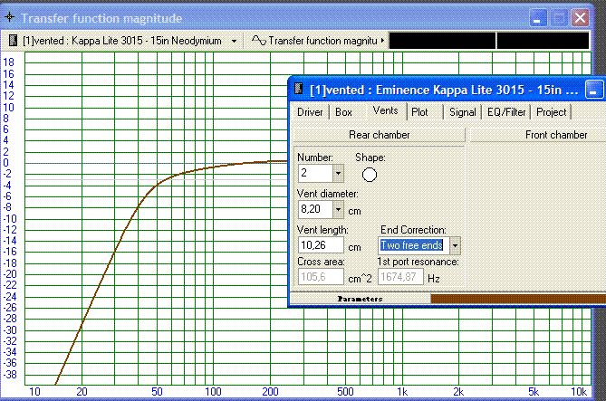Open the Signal tab
606x401 pixels.
pyautogui.click(x=462, y=112)
